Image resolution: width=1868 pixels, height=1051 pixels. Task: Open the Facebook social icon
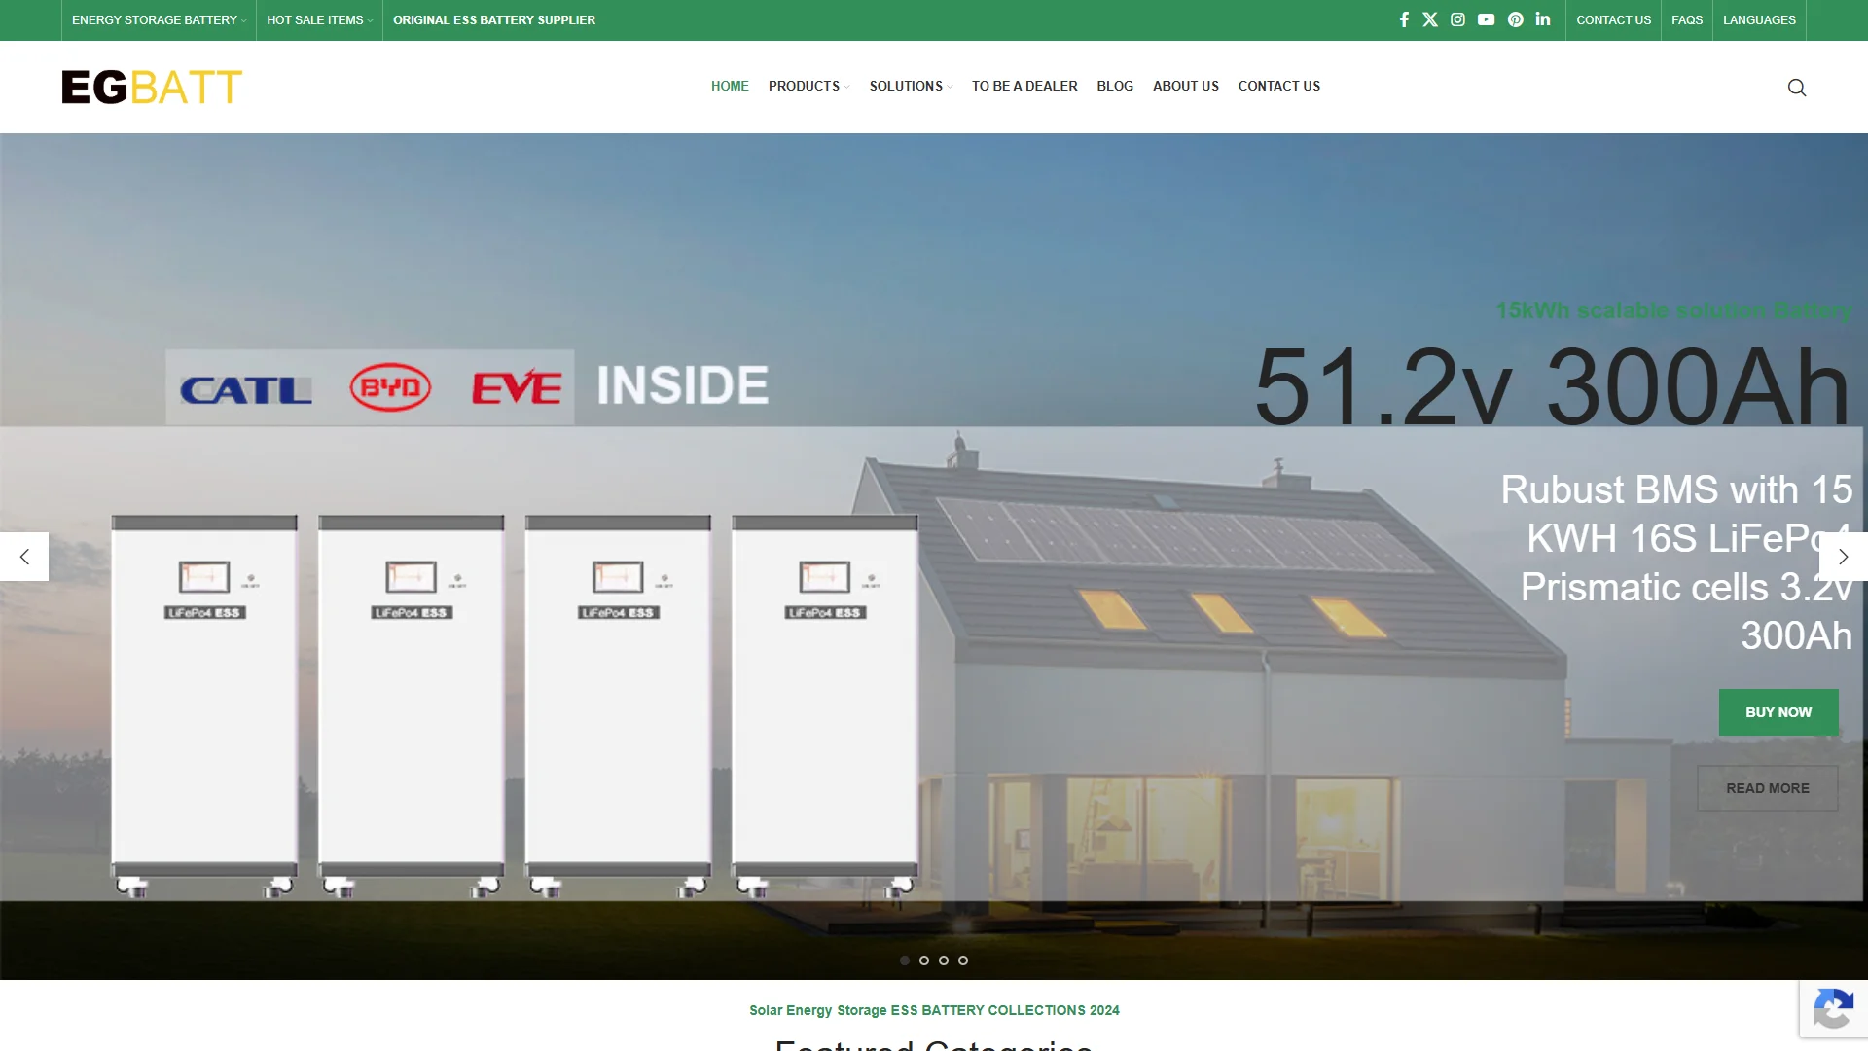point(1404,19)
